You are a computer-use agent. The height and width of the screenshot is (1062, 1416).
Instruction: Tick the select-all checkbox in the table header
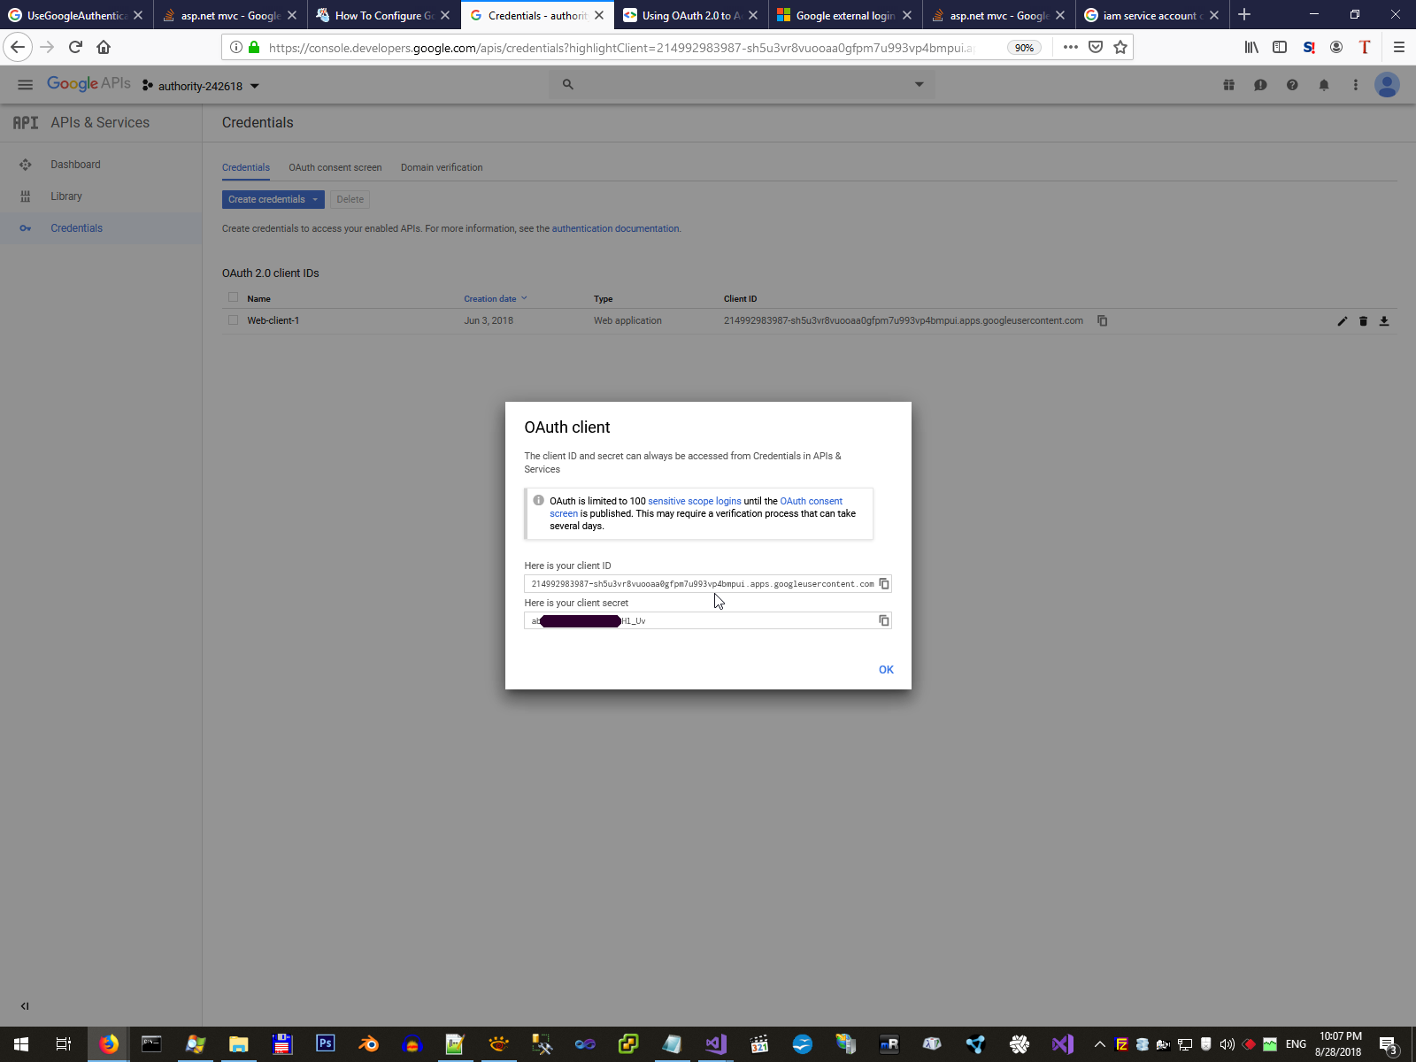tap(233, 297)
